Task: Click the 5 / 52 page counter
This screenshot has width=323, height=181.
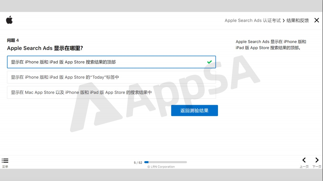Action: tap(138, 163)
